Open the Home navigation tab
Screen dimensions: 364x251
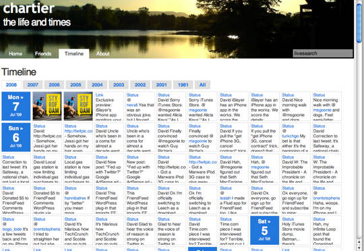click(x=16, y=54)
